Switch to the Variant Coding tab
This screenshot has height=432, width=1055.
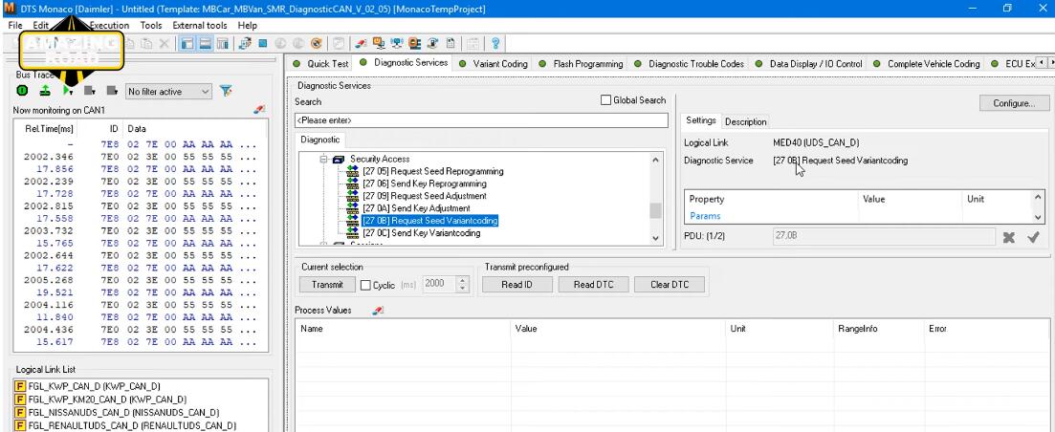coord(494,64)
